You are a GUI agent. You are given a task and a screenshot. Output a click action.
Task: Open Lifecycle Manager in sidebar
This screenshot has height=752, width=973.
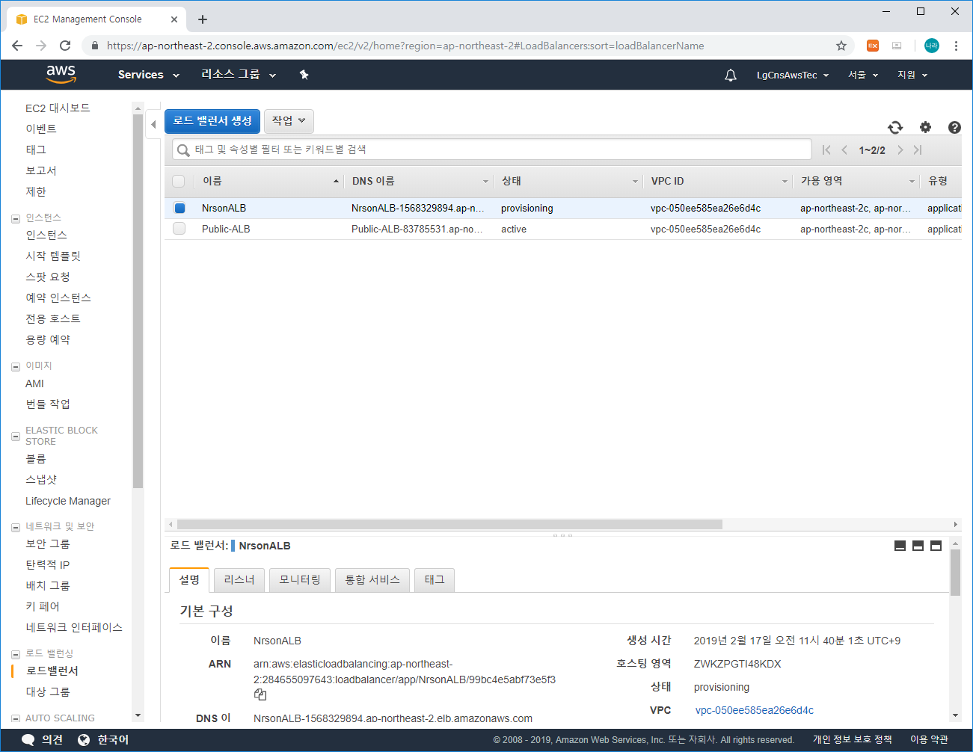click(68, 501)
